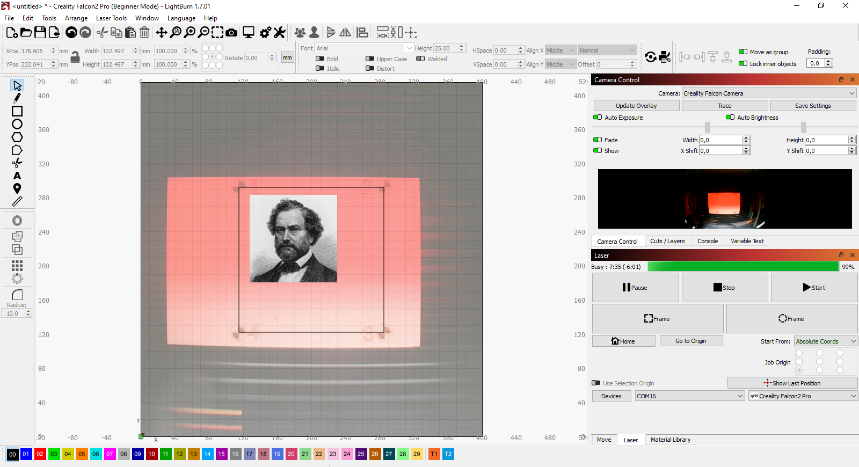Toggle Bold text switch
The image size is (859, 467).
click(x=320, y=59)
